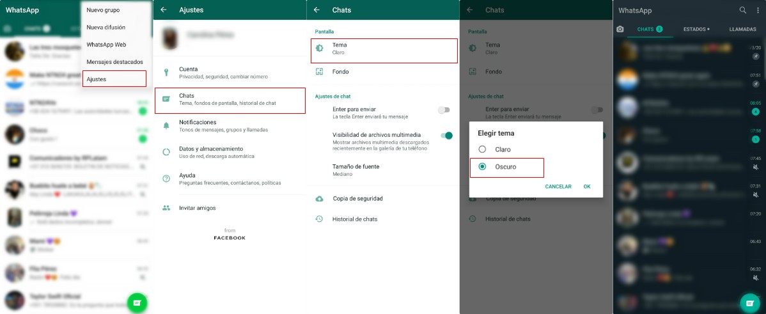Go back from the light Chats settings screen
The height and width of the screenshot is (314, 766).
tap(317, 10)
